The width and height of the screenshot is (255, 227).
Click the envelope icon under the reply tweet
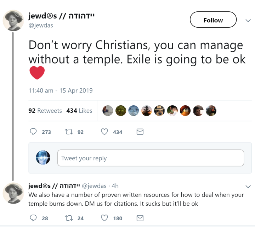pyautogui.click(x=140, y=218)
